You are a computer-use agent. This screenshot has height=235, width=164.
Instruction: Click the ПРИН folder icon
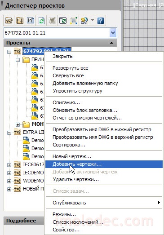(x=26, y=60)
